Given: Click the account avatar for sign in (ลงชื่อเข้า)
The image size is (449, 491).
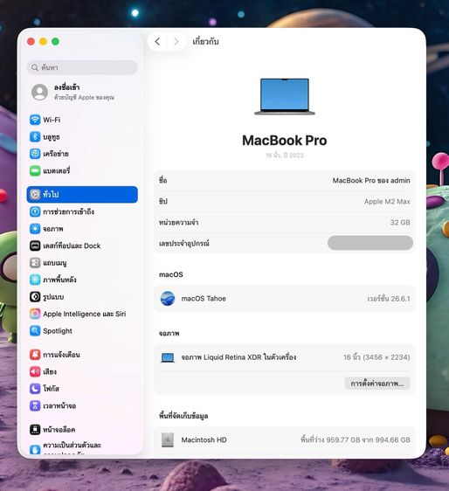Looking at the screenshot, I should 40,92.
